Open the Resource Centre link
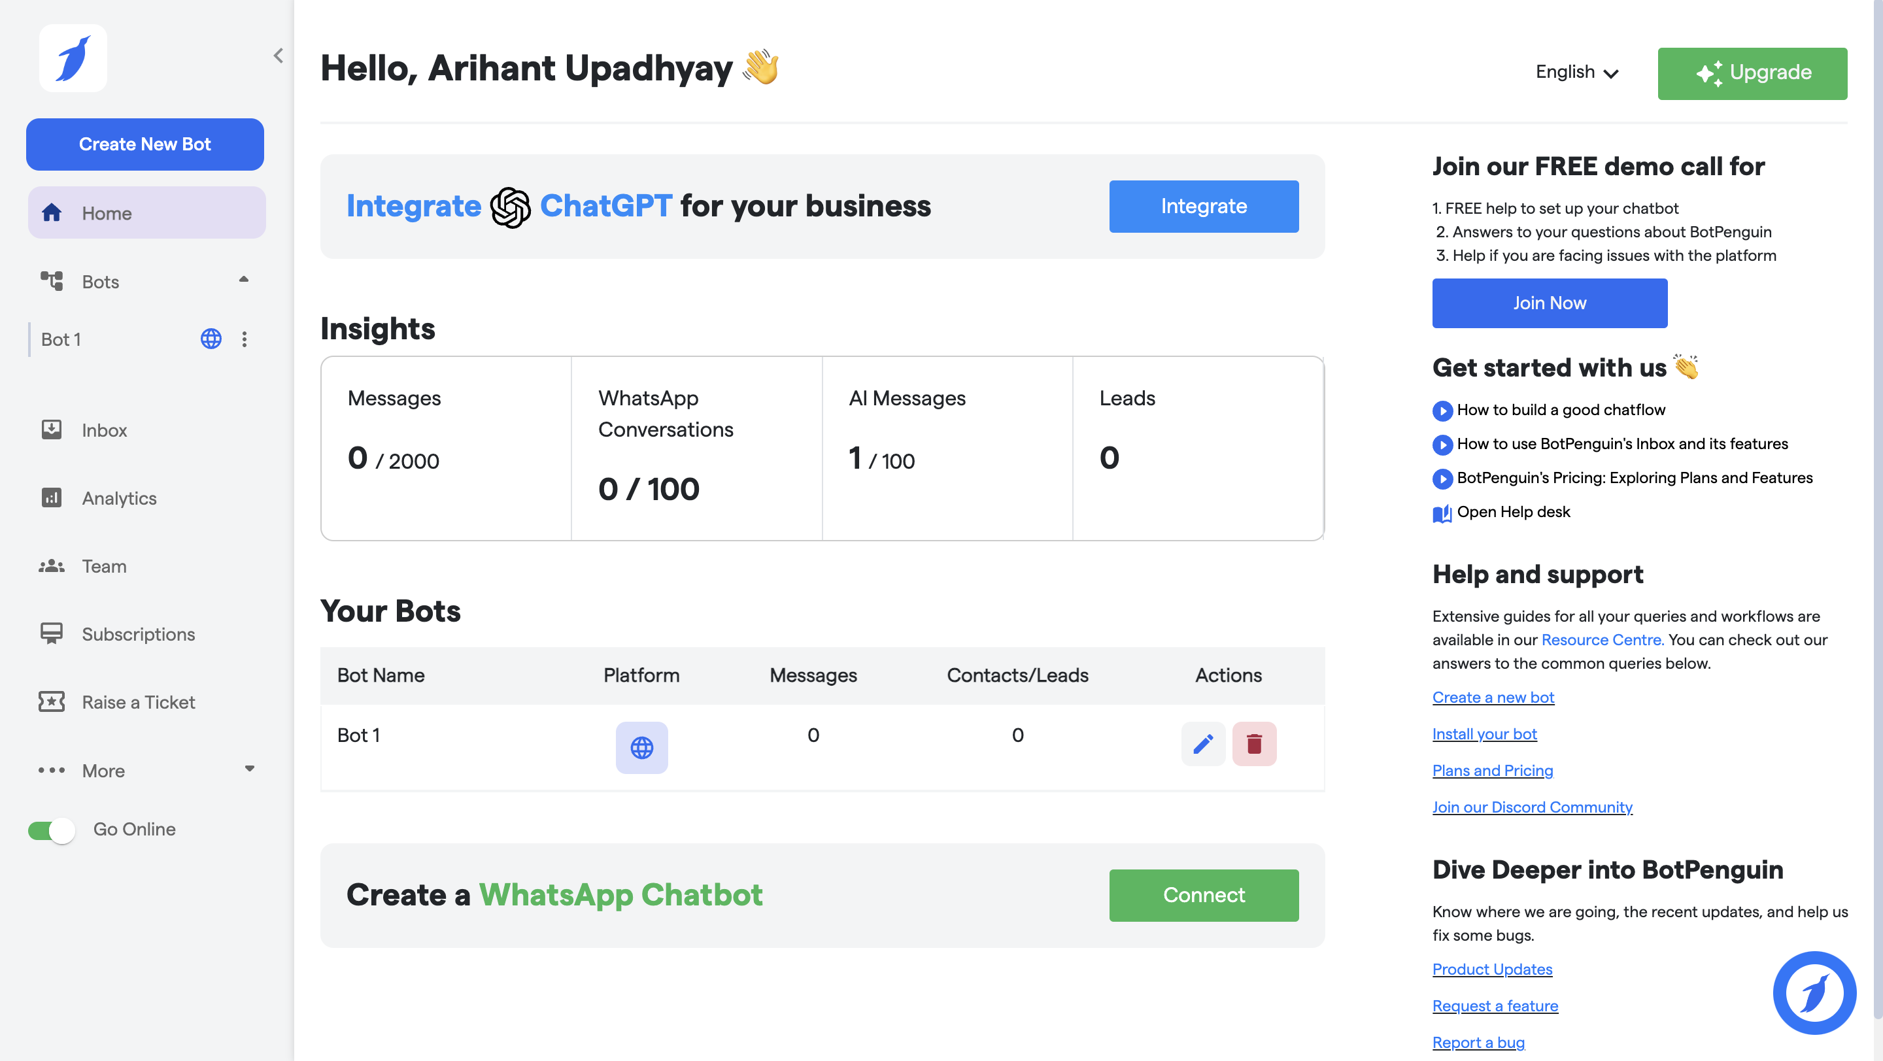Screen dimensions: 1883x1061 [1602, 639]
